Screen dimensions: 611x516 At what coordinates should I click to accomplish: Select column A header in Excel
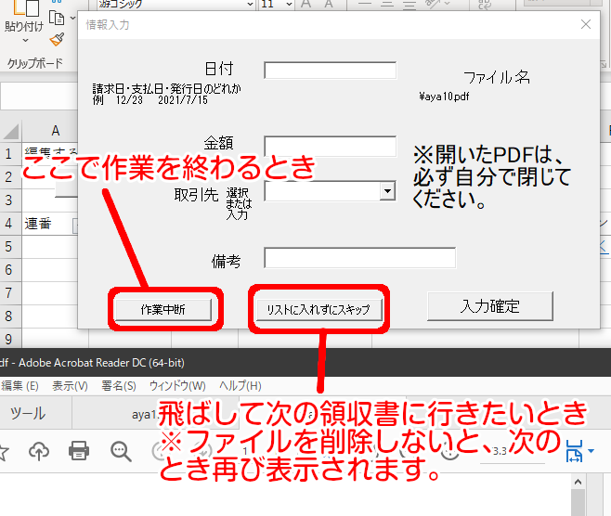[56, 131]
